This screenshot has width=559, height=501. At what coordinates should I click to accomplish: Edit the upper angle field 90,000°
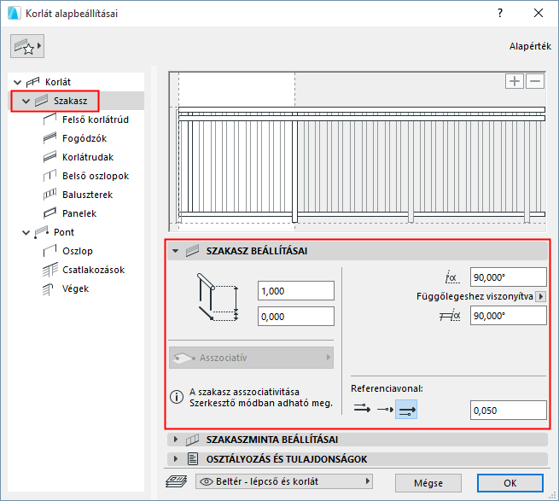click(x=509, y=277)
